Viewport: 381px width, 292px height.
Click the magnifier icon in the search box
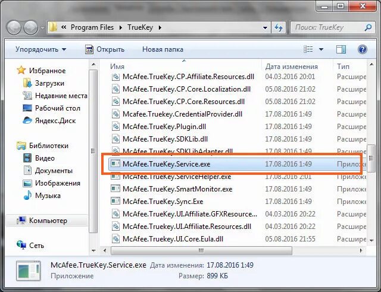pos(368,27)
